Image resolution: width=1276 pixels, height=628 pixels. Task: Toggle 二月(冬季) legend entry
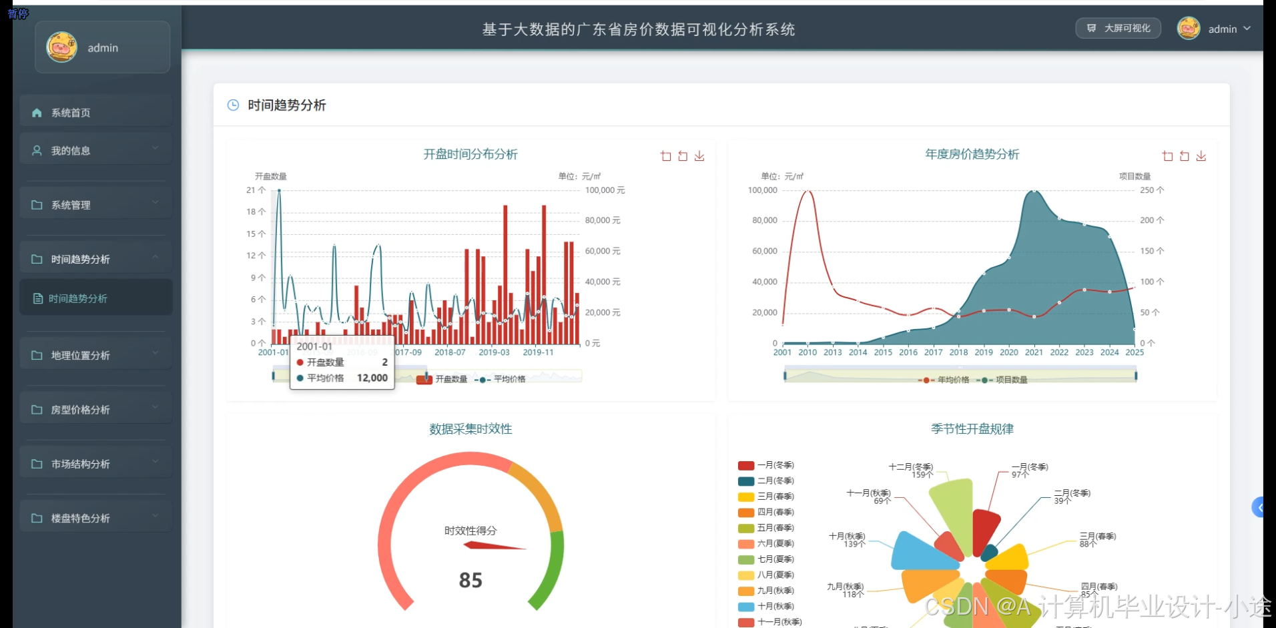(766, 481)
